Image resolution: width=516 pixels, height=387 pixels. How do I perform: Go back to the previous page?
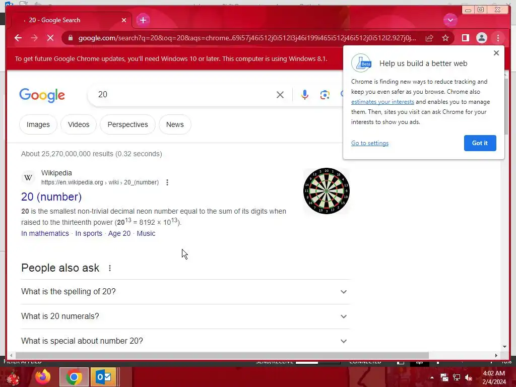[18, 38]
